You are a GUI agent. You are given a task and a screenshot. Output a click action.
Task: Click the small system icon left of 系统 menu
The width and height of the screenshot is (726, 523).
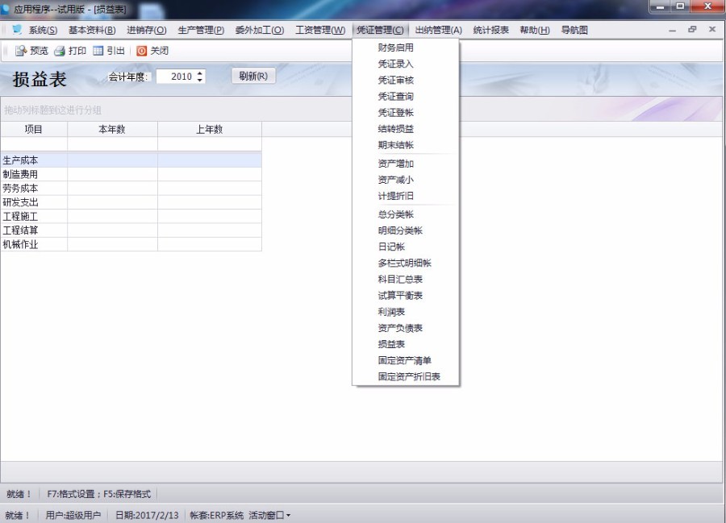[16, 28]
